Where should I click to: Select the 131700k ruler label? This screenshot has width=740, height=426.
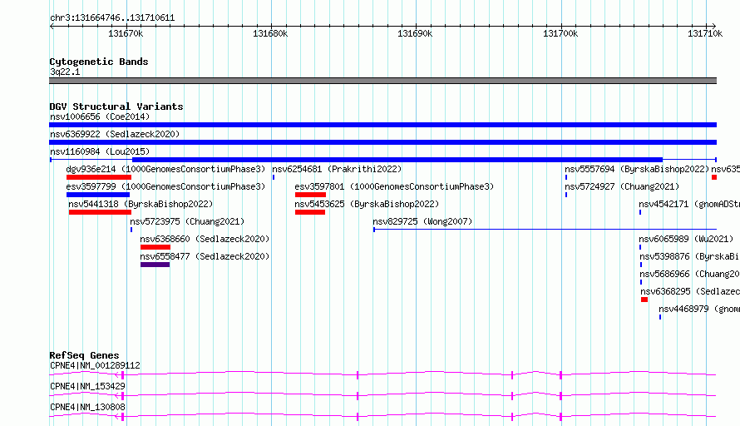tap(560, 33)
